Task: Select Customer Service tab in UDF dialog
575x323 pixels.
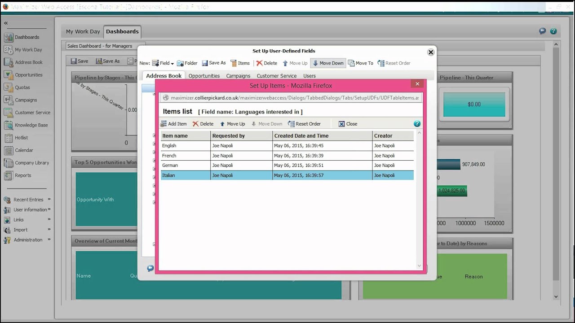Action: click(x=277, y=76)
